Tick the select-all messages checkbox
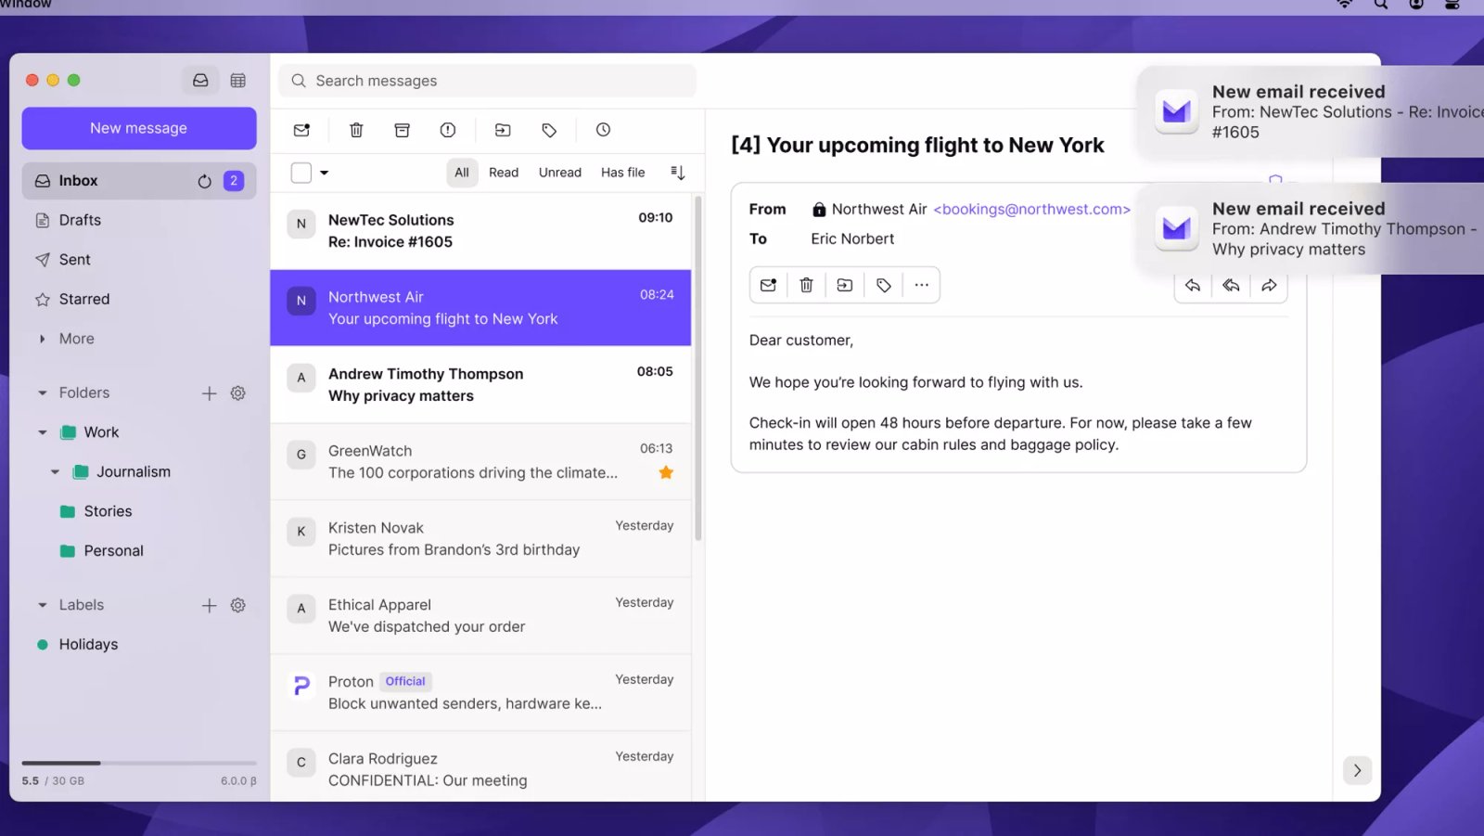The width and height of the screenshot is (1484, 836). 301,173
